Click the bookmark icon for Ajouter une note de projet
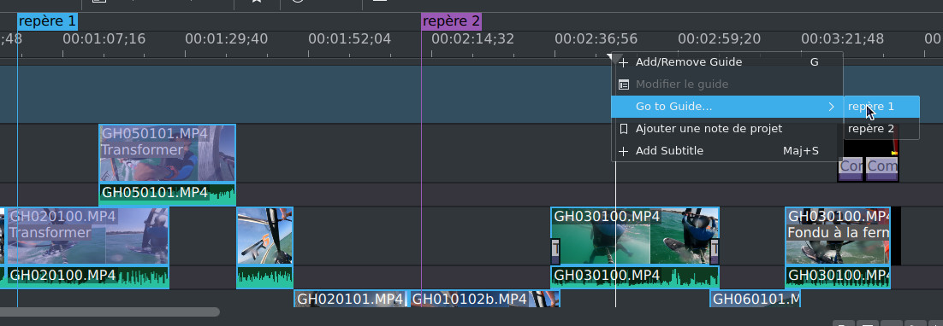The width and height of the screenshot is (943, 326). [x=624, y=129]
